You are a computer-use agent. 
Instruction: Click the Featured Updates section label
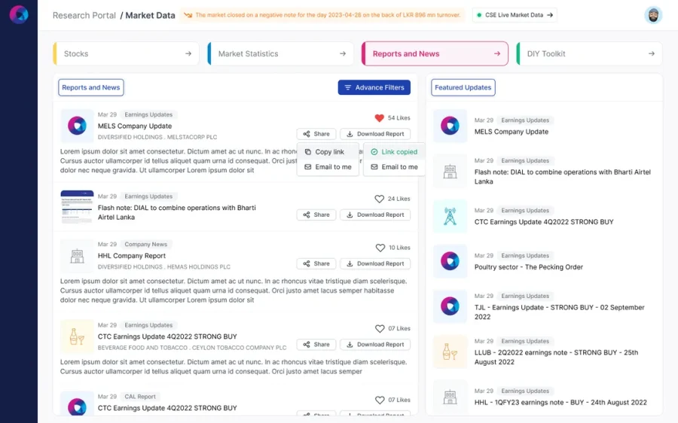click(463, 87)
